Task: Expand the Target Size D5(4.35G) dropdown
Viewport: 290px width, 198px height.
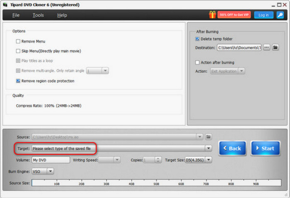Action: 209,160
